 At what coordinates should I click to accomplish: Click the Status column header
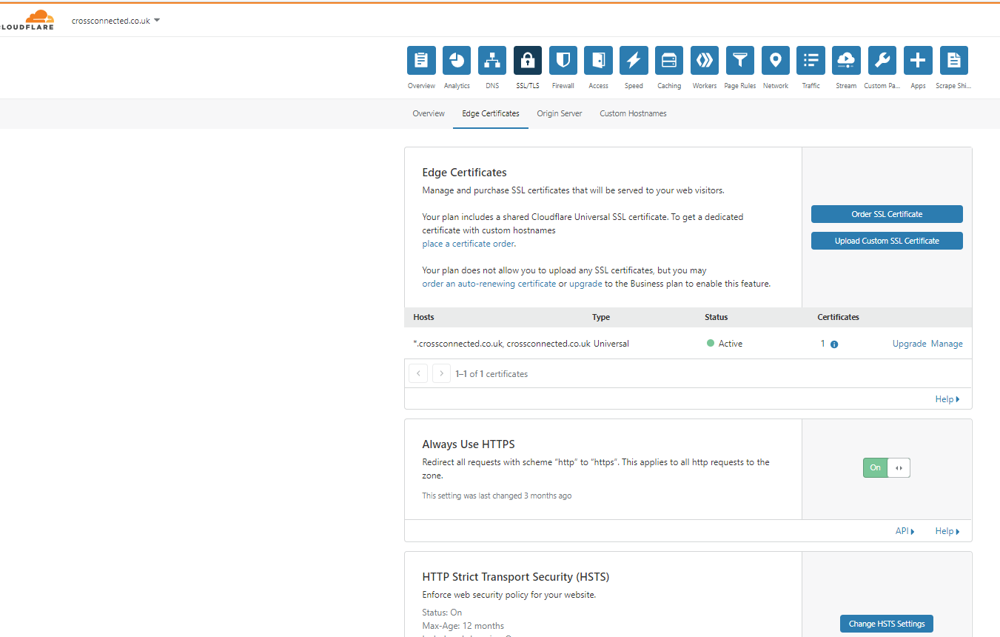click(716, 317)
